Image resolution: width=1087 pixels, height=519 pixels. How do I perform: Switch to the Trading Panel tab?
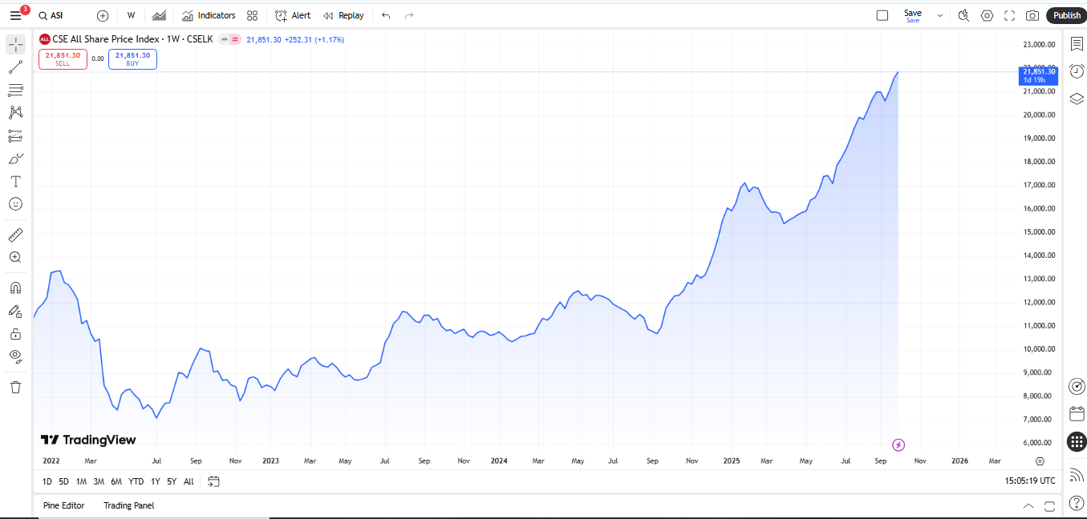tap(128, 505)
